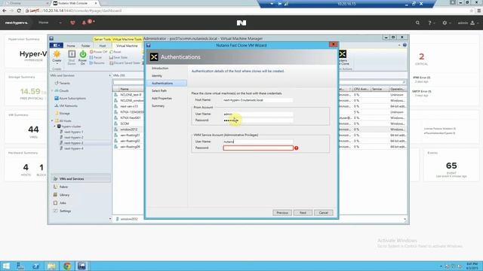The width and height of the screenshot is (483, 271).
Task: Collapse All Hosts tree node
Action: pyautogui.click(x=52, y=120)
